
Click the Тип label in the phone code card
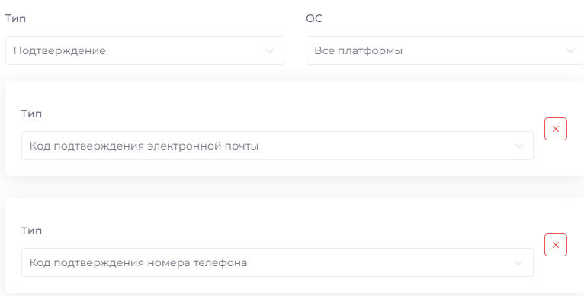(x=31, y=230)
